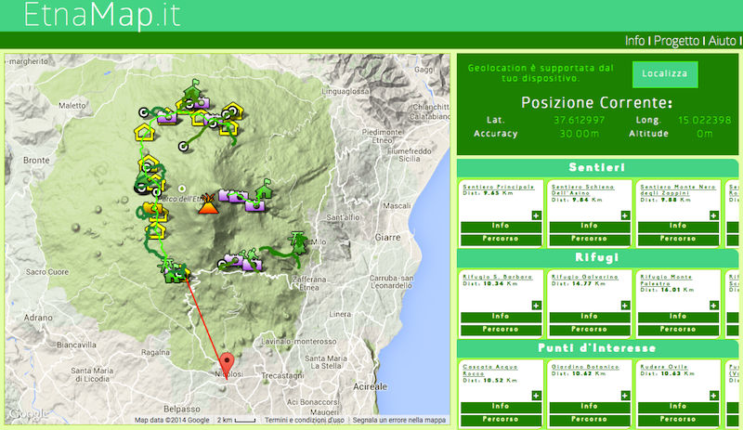Click the Punti d'Interesse section header
This screenshot has height=430, width=743.
596,348
